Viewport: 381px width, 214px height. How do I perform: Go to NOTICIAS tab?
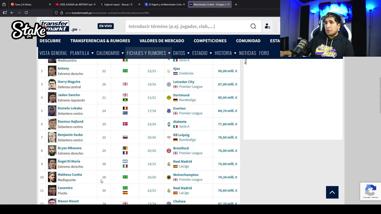[x=248, y=53]
